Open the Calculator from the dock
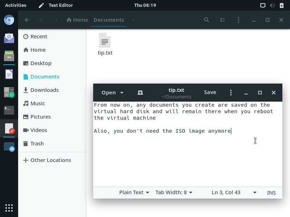The width and height of the screenshot is (290, 217). 9,92
